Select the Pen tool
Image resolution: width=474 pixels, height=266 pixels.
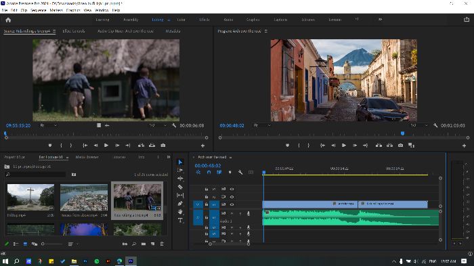point(180,204)
